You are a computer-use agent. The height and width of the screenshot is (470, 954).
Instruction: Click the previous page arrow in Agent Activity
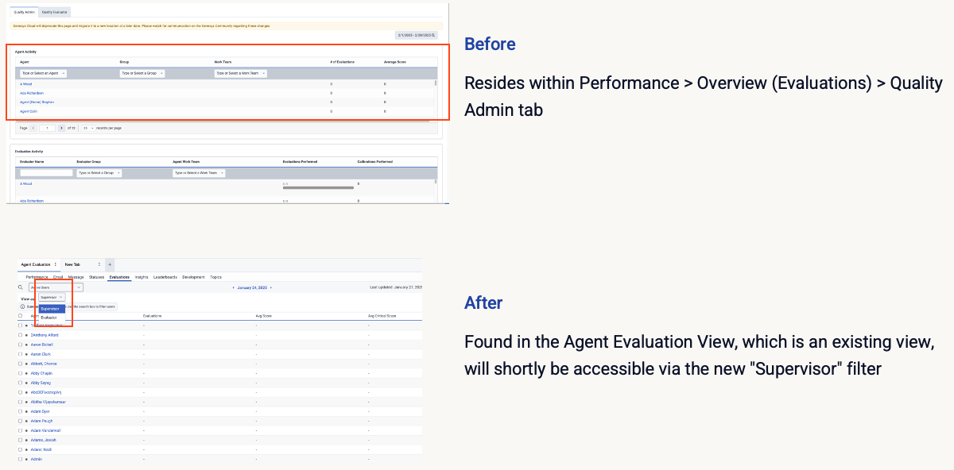(x=33, y=128)
